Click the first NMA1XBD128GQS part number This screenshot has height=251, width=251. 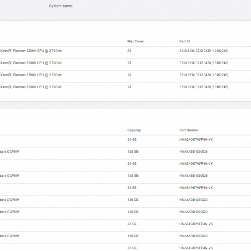click(193, 151)
